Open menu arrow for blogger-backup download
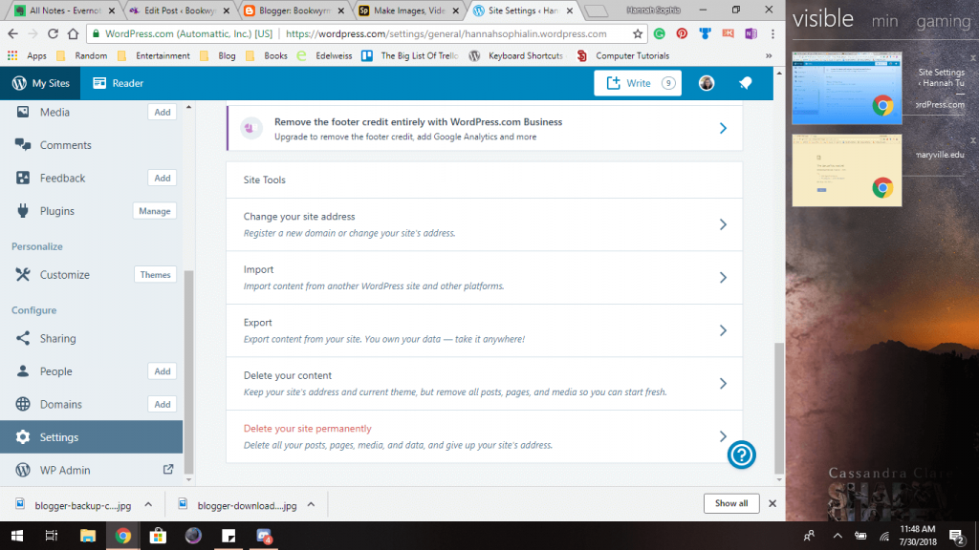979x550 pixels. pos(148,503)
